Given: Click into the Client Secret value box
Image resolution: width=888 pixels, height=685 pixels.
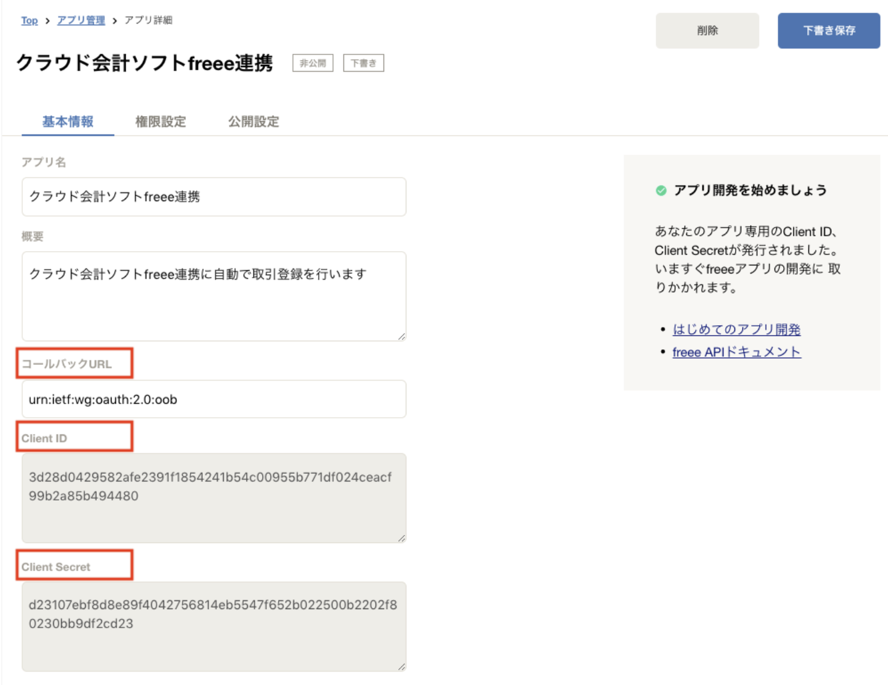Looking at the screenshot, I should coord(213,626).
